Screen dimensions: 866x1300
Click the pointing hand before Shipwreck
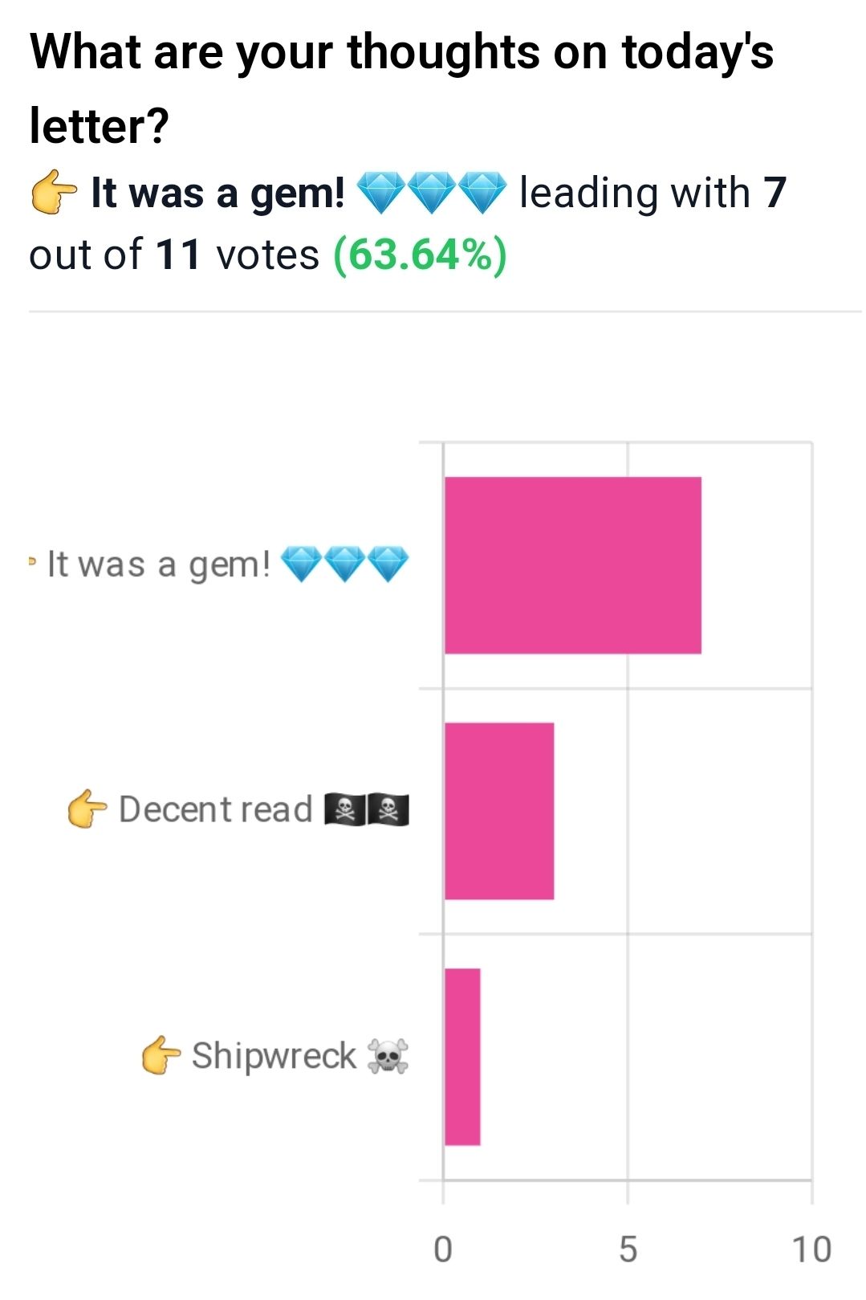(161, 1055)
